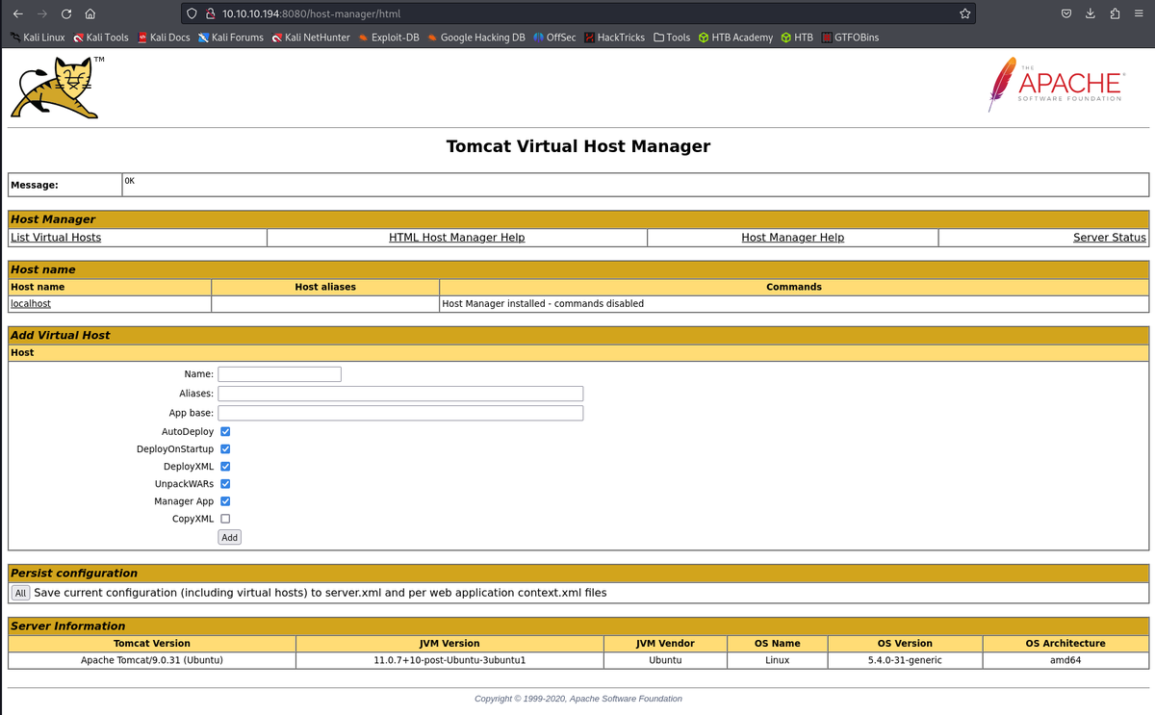Open the Firefox hamburger menu
Image resolution: width=1155 pixels, height=715 pixels.
(x=1139, y=13)
